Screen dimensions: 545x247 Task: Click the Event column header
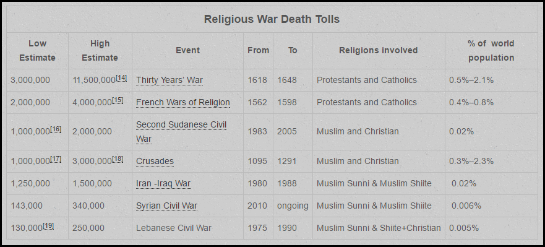tap(187, 50)
